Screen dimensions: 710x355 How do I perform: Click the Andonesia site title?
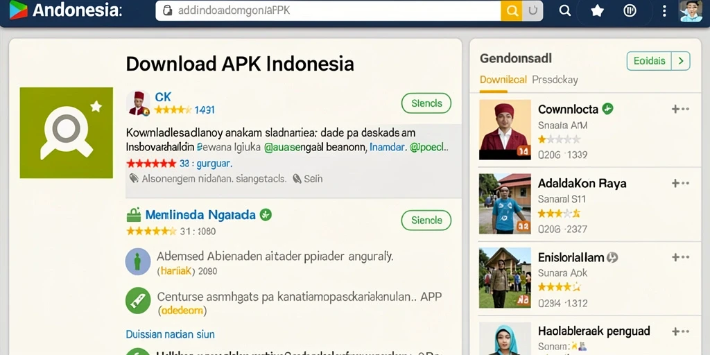(78, 10)
